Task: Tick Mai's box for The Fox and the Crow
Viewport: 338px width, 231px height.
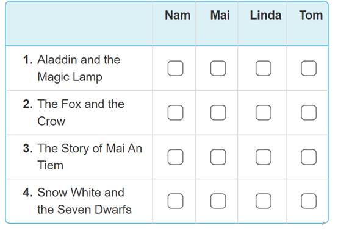Action: click(218, 113)
